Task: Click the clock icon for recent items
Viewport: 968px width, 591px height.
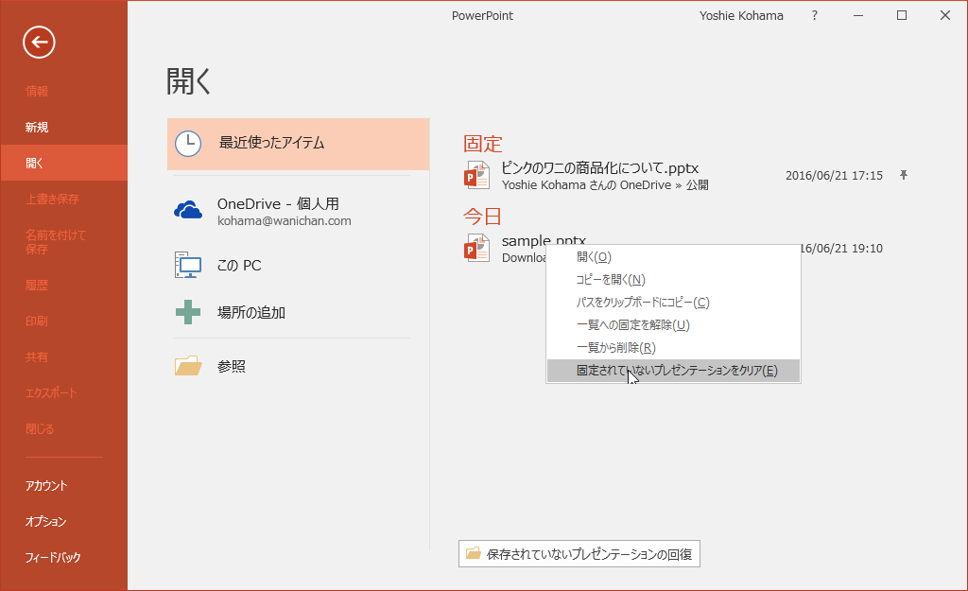Action: [x=188, y=144]
